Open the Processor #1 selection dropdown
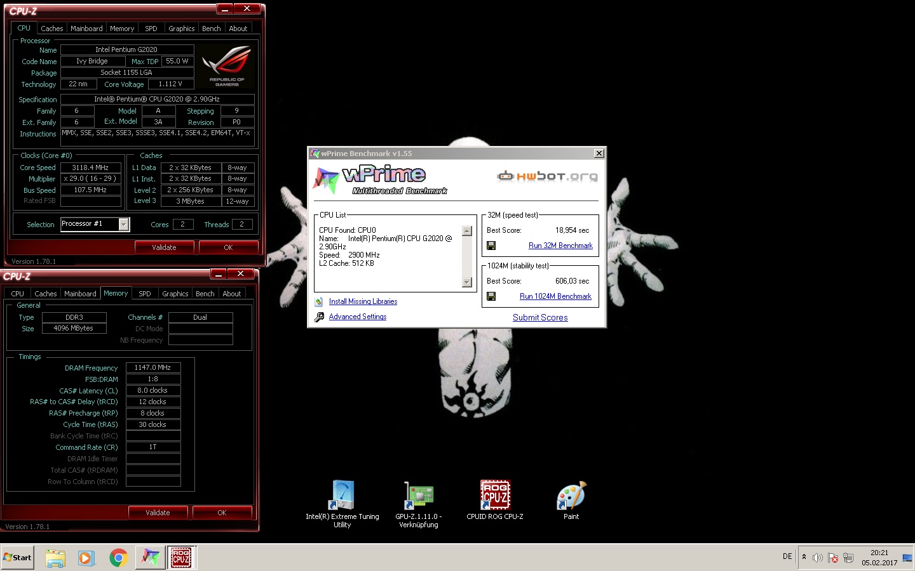The height and width of the screenshot is (571, 915). 124,224
